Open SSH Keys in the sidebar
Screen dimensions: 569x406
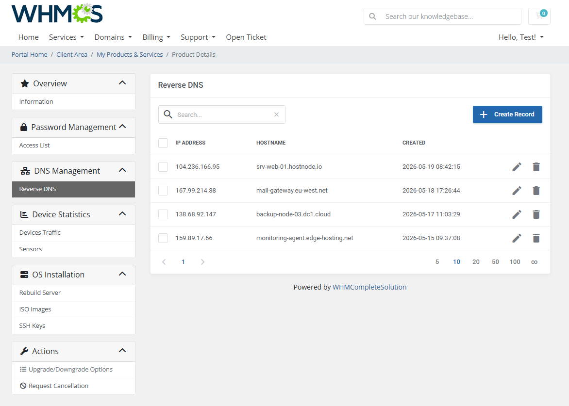[x=74, y=326]
